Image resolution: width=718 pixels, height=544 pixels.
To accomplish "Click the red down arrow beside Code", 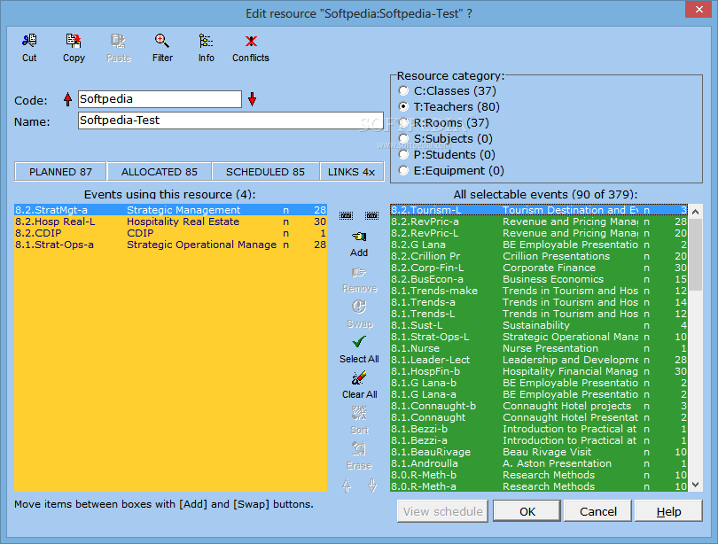I will 252,99.
